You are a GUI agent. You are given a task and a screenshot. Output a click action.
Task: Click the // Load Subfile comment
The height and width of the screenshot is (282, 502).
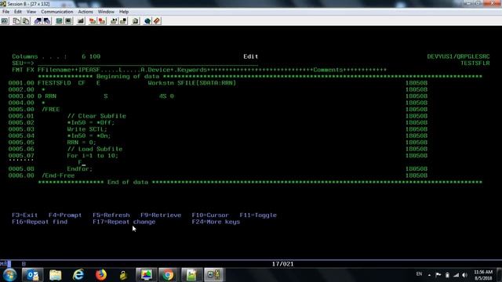point(95,150)
